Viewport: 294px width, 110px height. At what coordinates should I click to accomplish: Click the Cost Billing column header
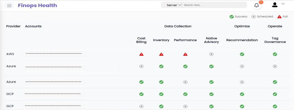tap(141, 40)
